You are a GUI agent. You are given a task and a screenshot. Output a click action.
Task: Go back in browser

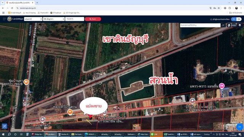(3, 8)
